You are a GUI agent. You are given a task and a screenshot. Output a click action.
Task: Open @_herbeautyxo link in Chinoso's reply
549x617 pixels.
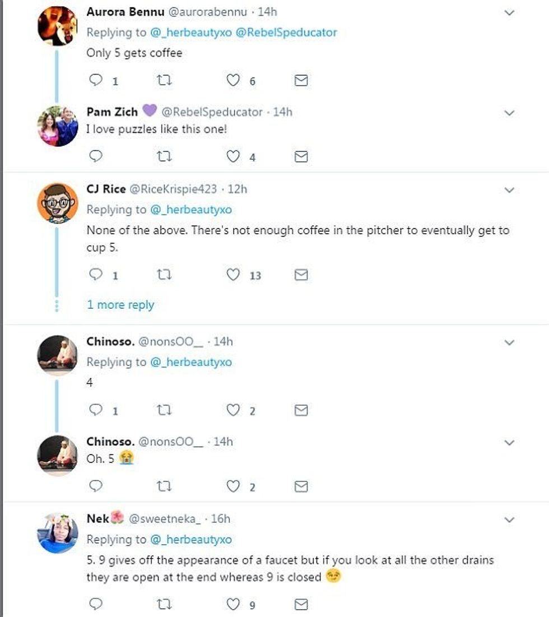[190, 362]
